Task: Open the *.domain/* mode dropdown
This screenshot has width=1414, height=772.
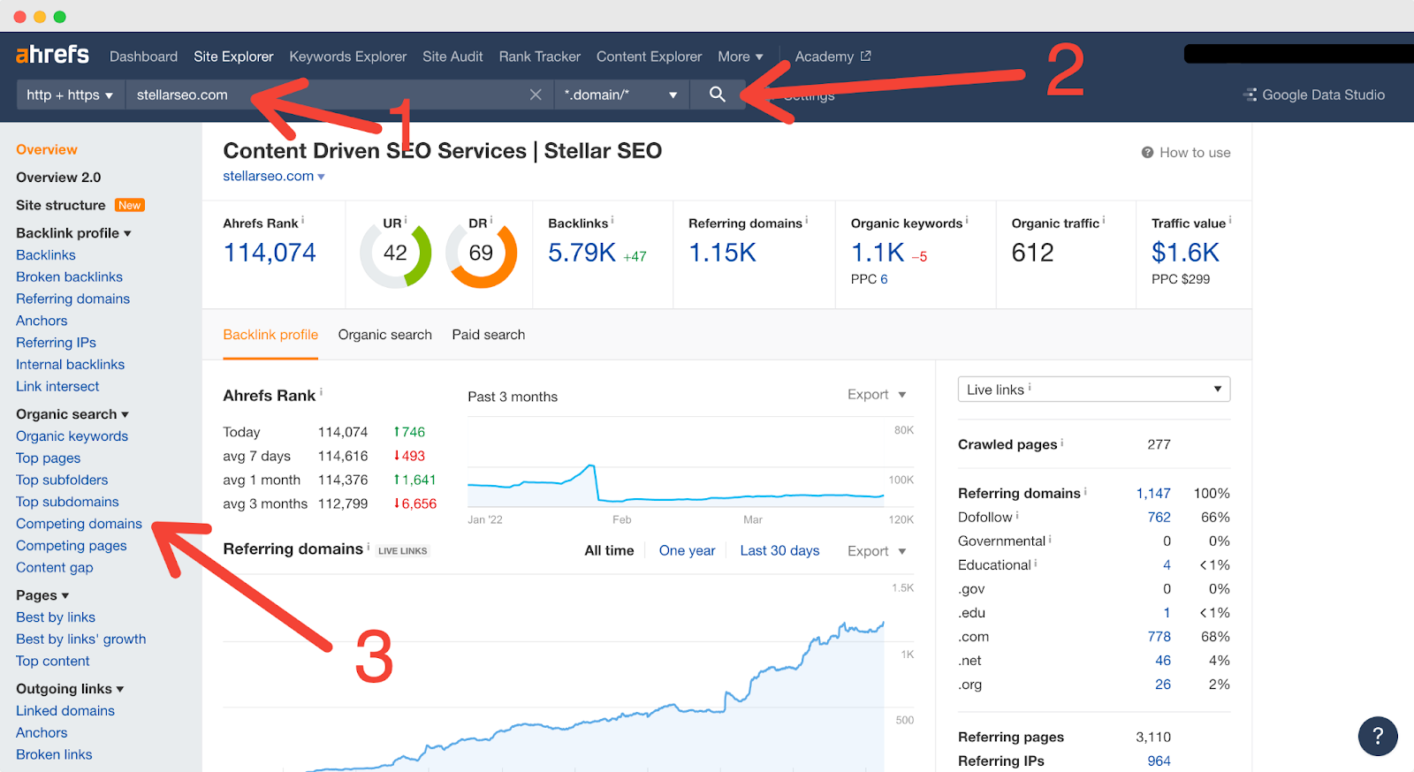Action: click(x=621, y=95)
